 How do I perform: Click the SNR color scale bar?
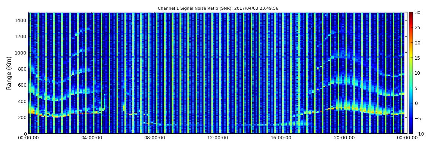pos(411,73)
